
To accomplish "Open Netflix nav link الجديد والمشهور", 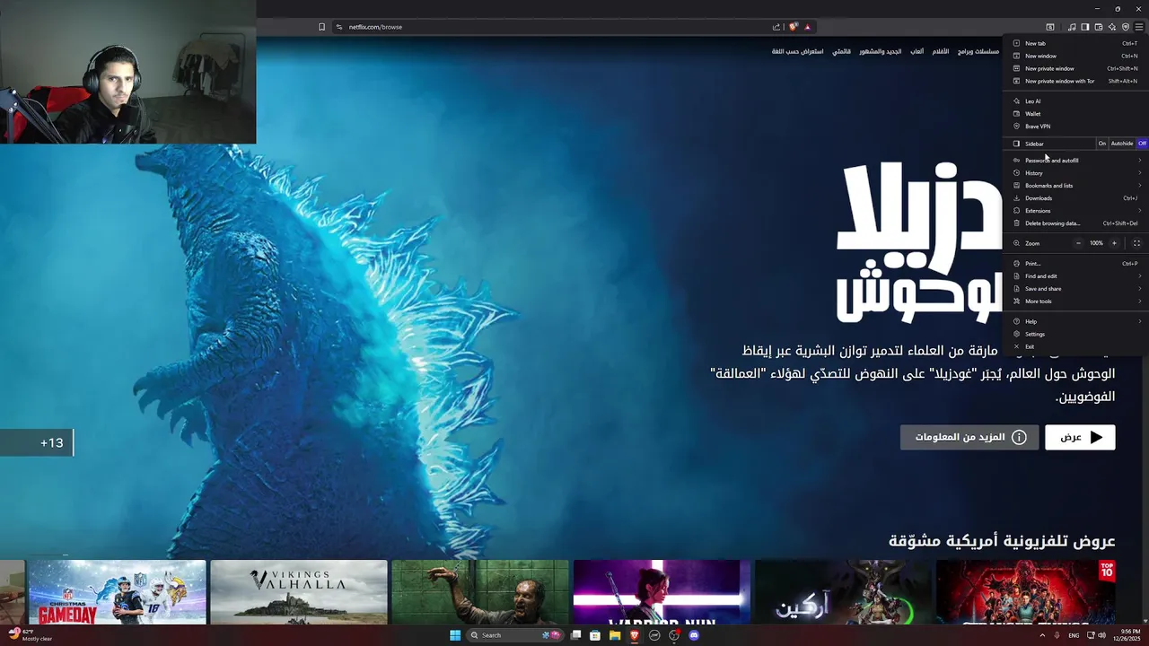I will [x=880, y=51].
